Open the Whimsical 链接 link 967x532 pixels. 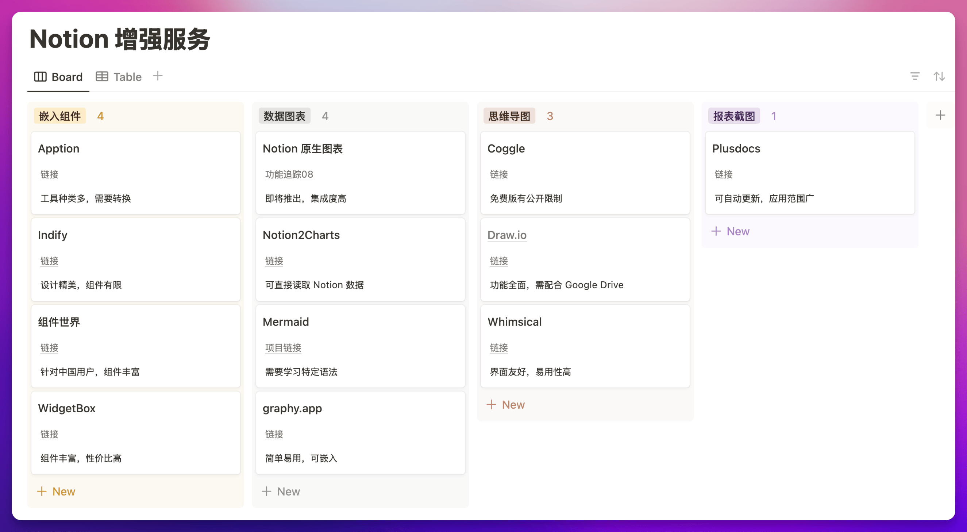click(499, 348)
